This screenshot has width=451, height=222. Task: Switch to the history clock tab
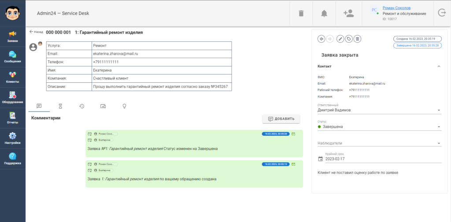tap(82, 106)
